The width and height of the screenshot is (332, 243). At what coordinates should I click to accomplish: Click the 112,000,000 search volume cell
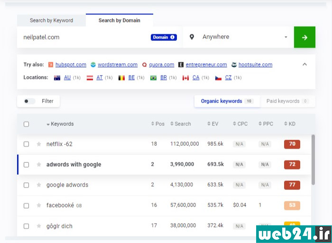click(184, 144)
